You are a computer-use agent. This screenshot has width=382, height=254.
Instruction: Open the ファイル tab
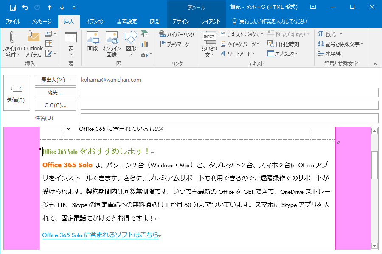point(13,22)
